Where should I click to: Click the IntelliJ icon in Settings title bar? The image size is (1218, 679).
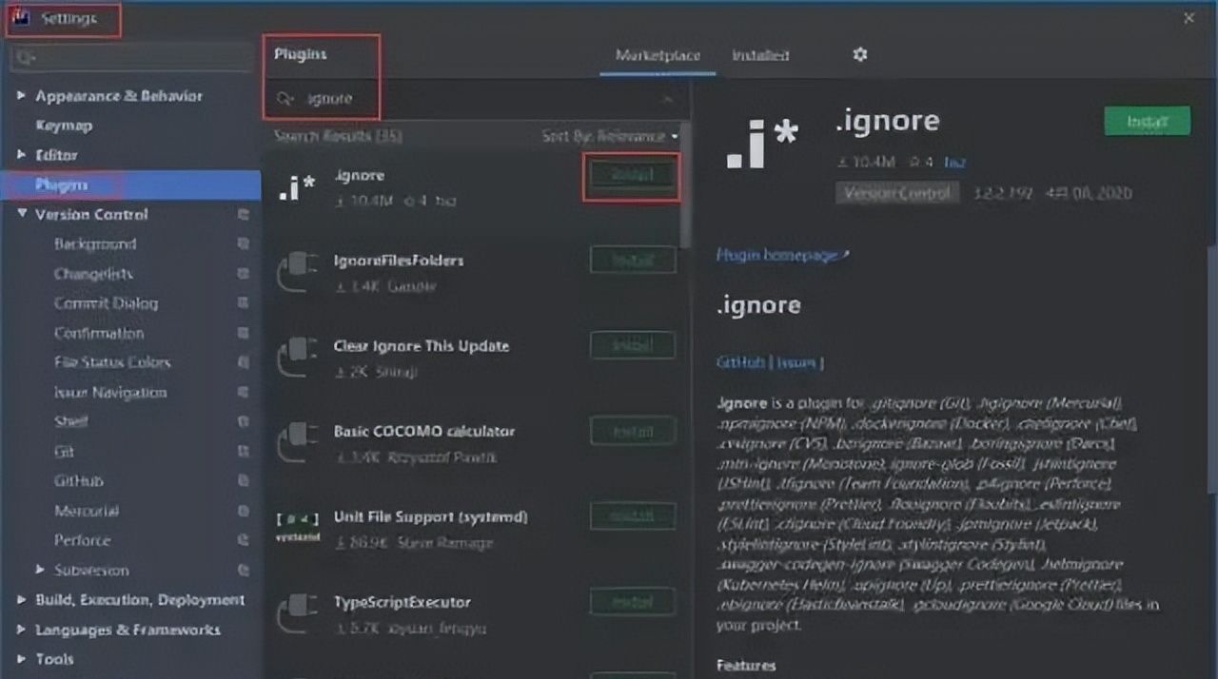pos(22,19)
